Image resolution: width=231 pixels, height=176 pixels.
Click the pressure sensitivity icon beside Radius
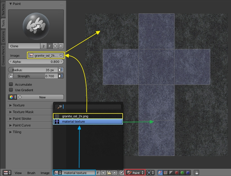coord(61,70)
